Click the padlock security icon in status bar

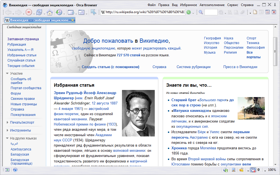coord(241,170)
